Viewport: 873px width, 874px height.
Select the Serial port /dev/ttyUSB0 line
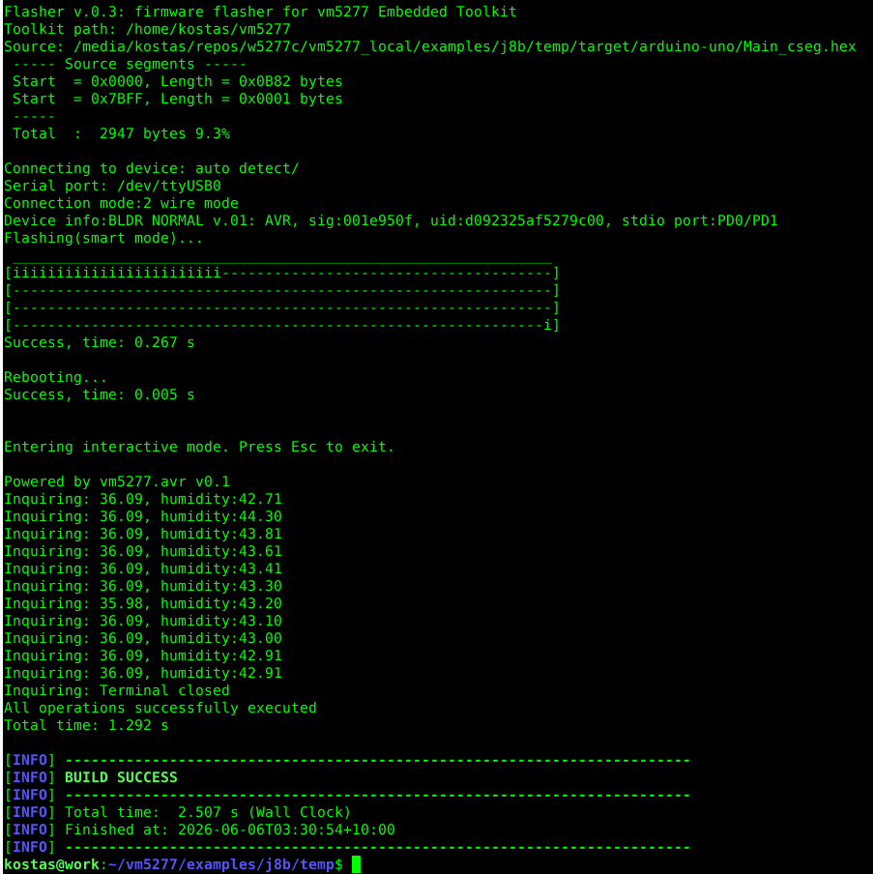coord(112,186)
